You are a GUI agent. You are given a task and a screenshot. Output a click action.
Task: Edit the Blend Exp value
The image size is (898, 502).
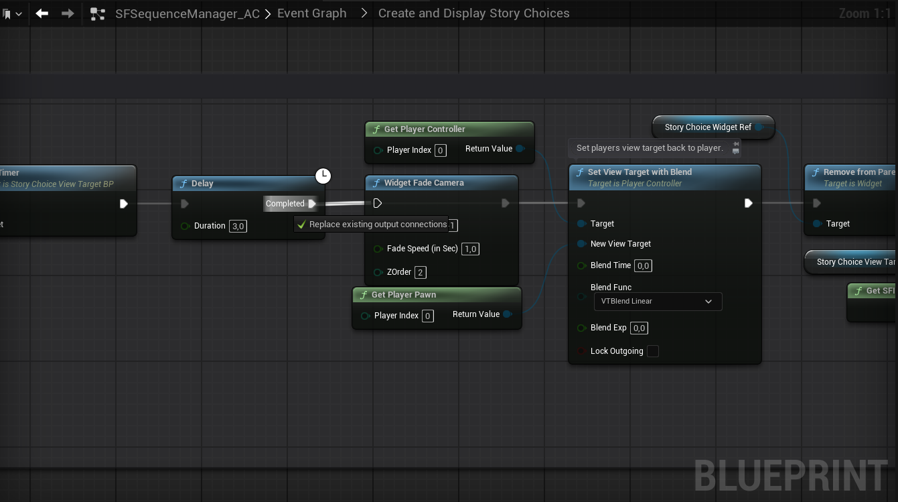tap(639, 328)
